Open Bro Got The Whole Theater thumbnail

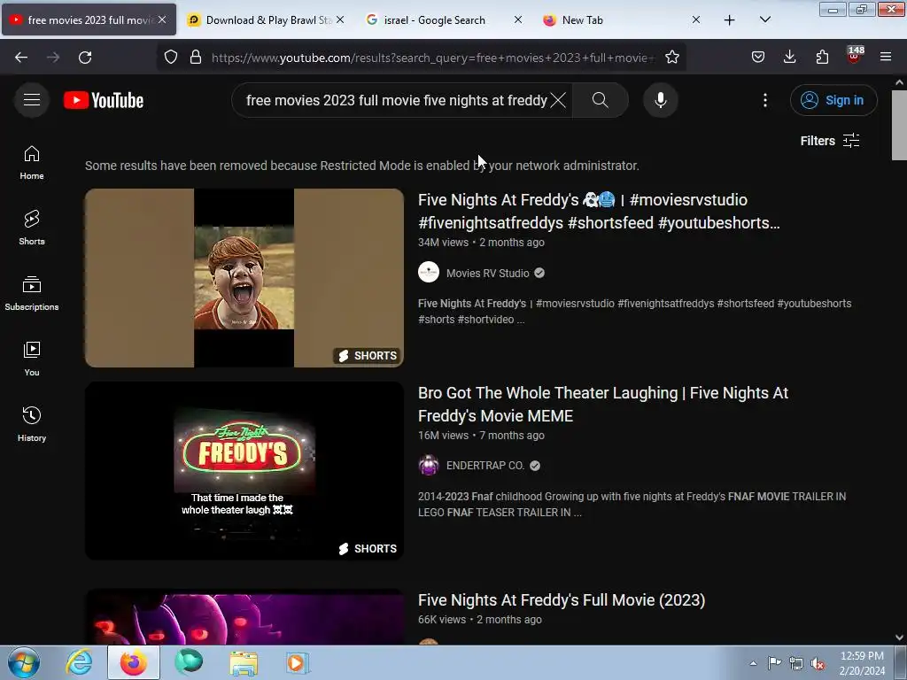(244, 471)
